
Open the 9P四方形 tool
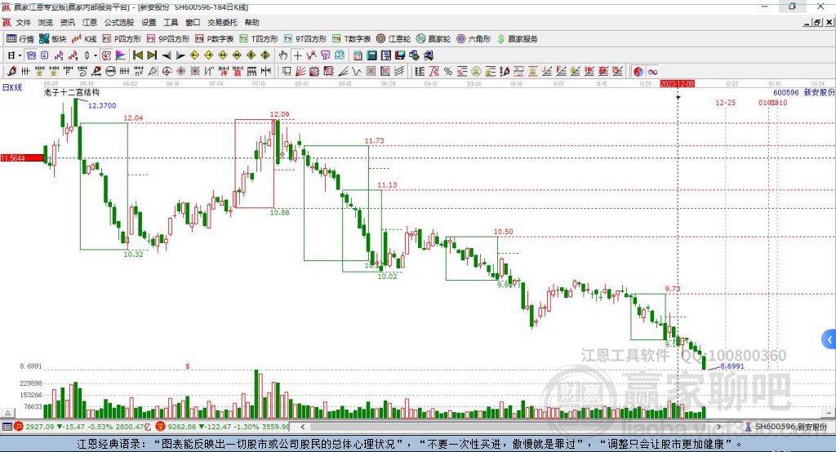[168, 39]
